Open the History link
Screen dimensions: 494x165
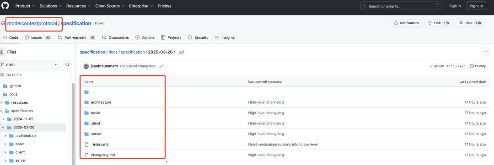click(478, 66)
